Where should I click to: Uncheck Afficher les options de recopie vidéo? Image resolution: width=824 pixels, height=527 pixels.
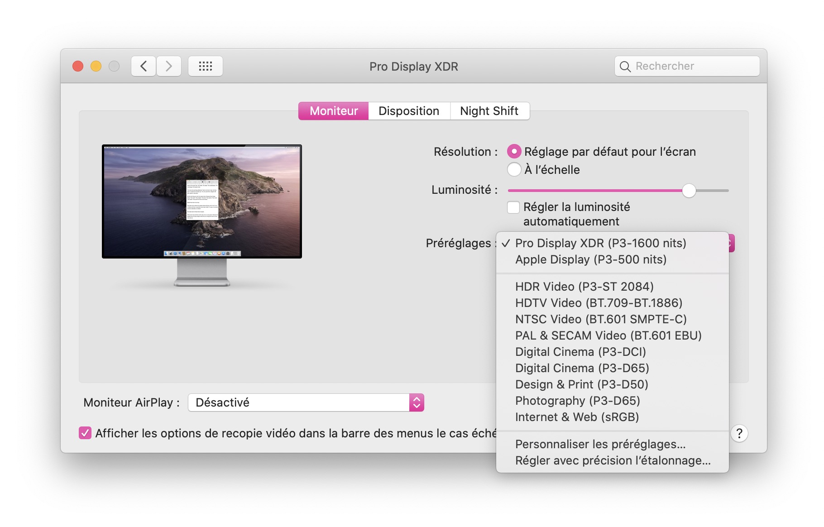pyautogui.click(x=85, y=433)
